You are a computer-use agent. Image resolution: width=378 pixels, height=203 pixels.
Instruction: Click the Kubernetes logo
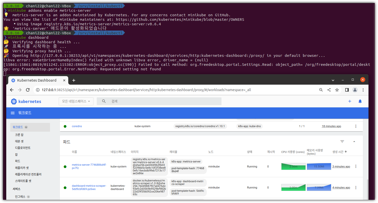(x=26, y=101)
